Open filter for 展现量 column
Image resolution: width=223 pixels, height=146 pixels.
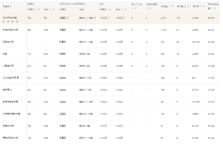[x=173, y=6]
